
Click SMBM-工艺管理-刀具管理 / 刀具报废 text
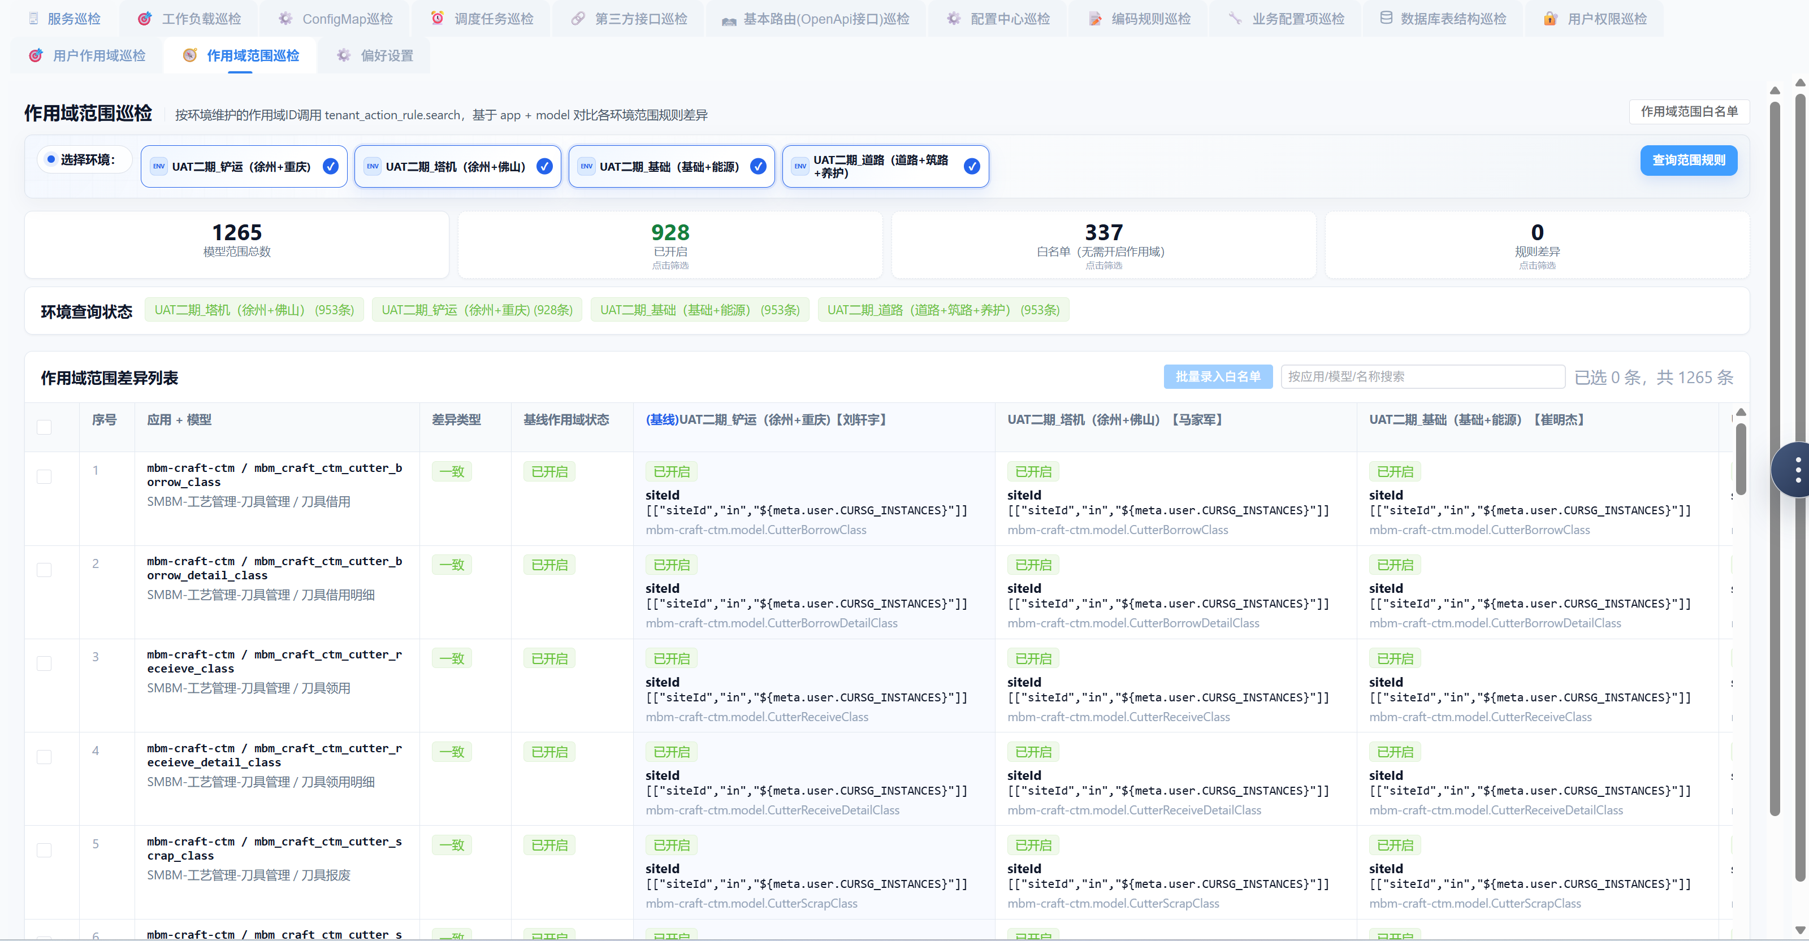pyautogui.click(x=249, y=875)
